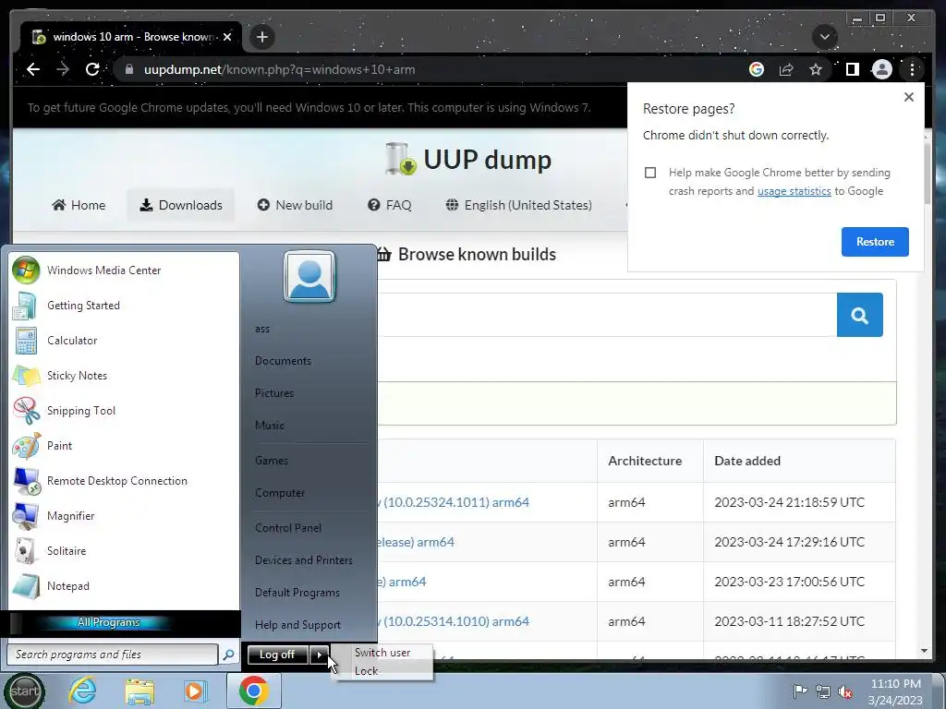Open a new Chrome tab
Screen dimensions: 946x709
pyautogui.click(x=261, y=37)
